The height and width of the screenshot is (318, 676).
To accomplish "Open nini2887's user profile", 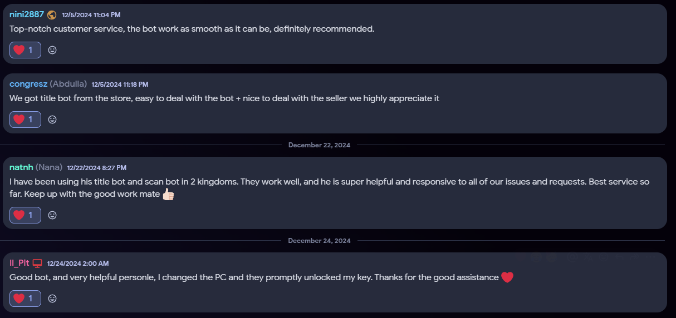I will pyautogui.click(x=27, y=14).
